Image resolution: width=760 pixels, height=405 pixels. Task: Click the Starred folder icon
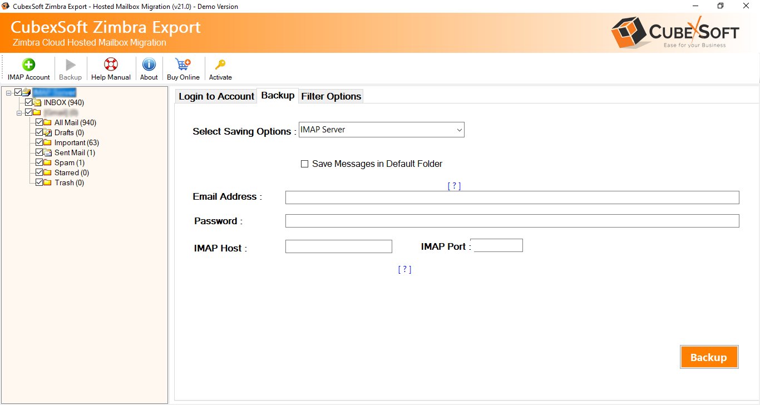tap(47, 172)
